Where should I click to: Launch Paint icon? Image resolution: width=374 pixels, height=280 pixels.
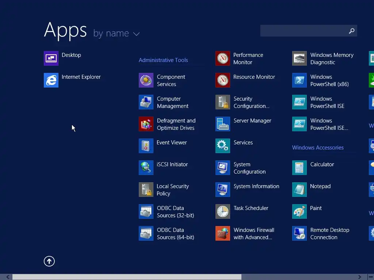click(x=299, y=212)
